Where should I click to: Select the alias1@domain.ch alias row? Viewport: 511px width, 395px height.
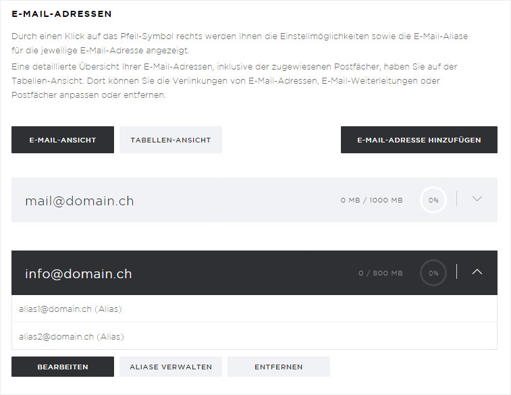pyautogui.click(x=254, y=309)
